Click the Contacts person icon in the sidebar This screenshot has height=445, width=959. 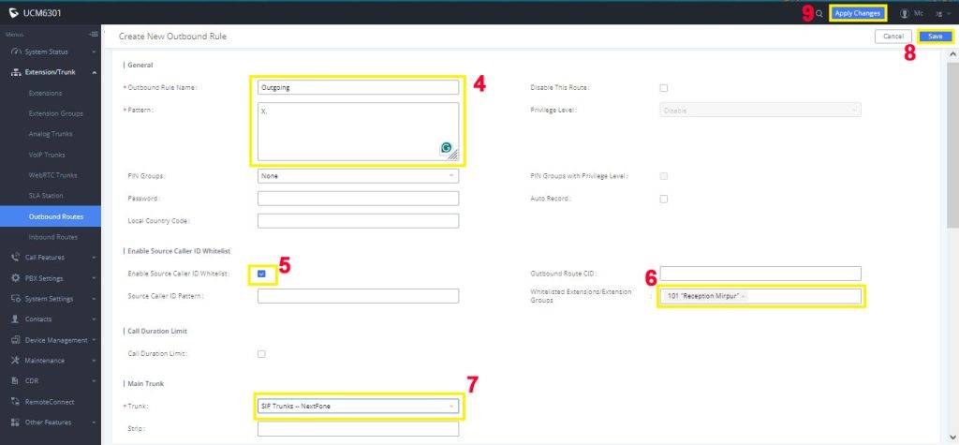click(16, 319)
